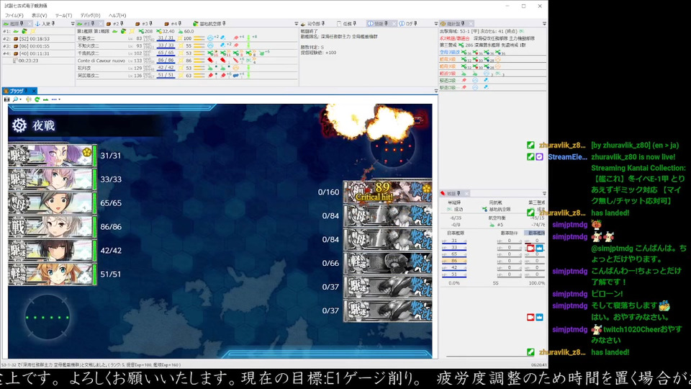Select ship Conte di Cavour nuovo
The height and width of the screenshot is (389, 691).
click(x=101, y=61)
